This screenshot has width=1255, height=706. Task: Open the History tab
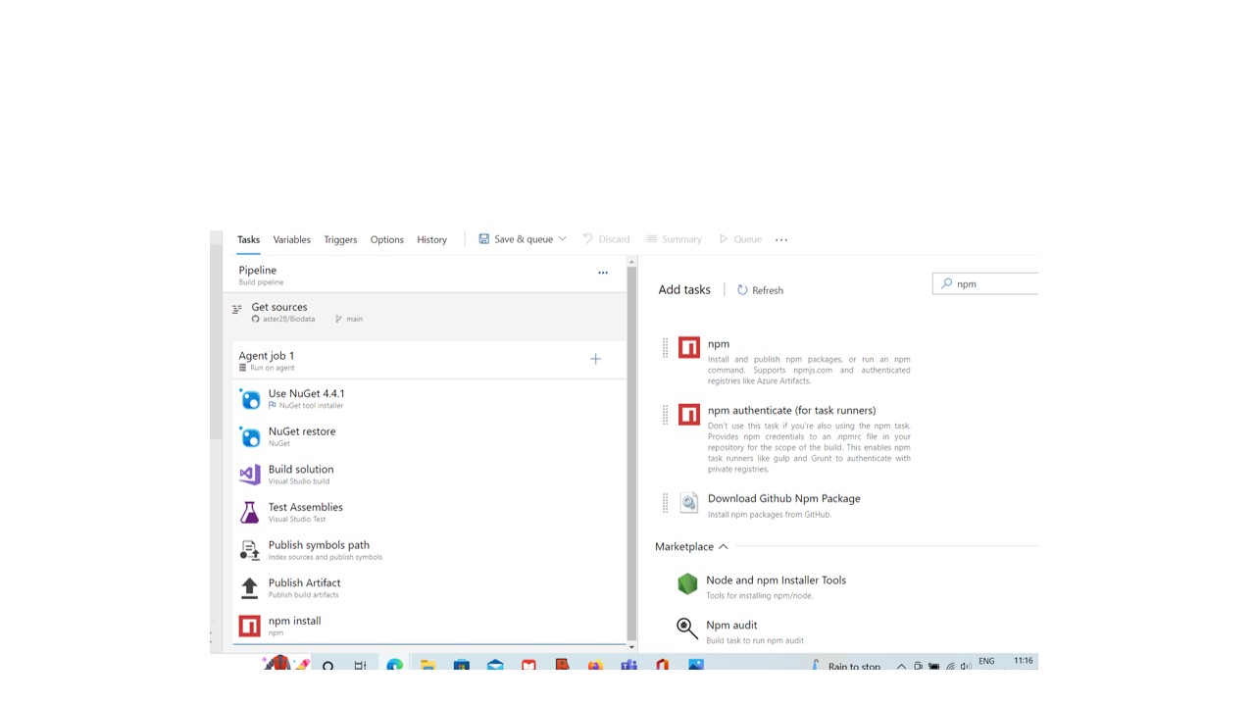(431, 239)
